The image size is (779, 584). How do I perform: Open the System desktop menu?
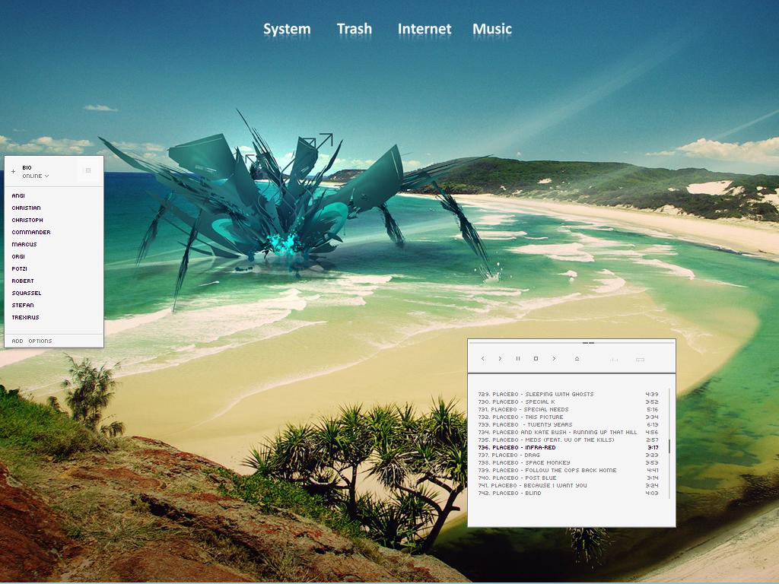coord(287,30)
